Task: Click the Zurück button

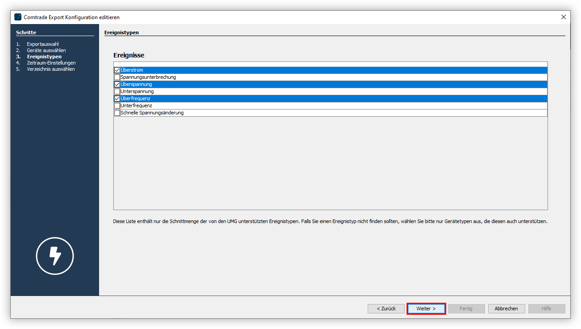Action: tap(386, 308)
